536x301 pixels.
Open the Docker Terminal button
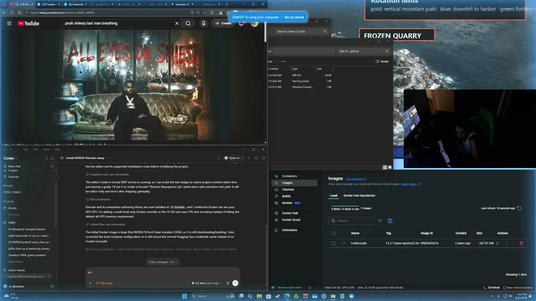tap(492, 288)
